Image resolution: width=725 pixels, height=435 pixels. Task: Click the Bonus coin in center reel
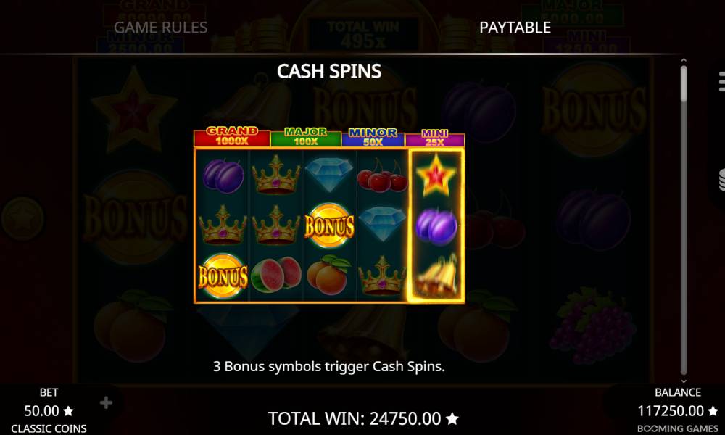330,225
